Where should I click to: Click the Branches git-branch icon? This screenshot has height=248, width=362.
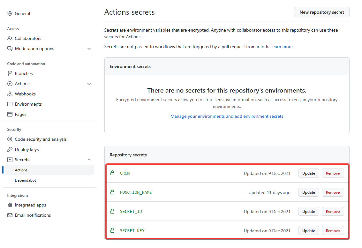point(10,73)
